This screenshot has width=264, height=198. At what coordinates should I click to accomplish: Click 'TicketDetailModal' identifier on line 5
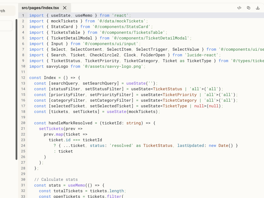click(x=72, y=38)
